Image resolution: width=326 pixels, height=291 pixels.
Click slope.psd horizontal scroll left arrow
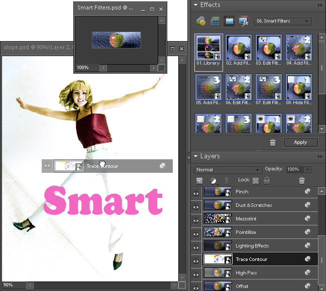[30, 285]
